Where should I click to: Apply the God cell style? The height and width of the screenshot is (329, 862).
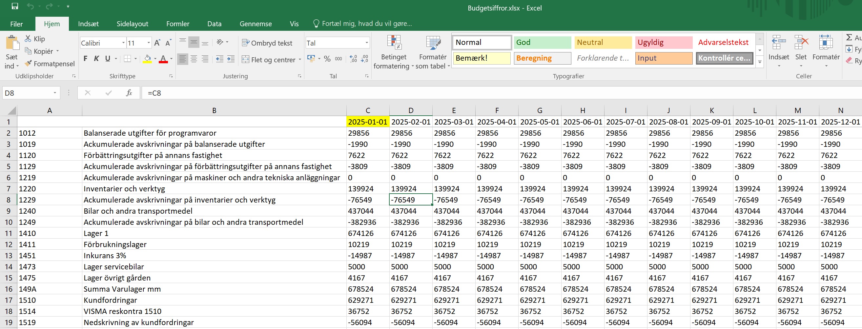[x=542, y=43]
